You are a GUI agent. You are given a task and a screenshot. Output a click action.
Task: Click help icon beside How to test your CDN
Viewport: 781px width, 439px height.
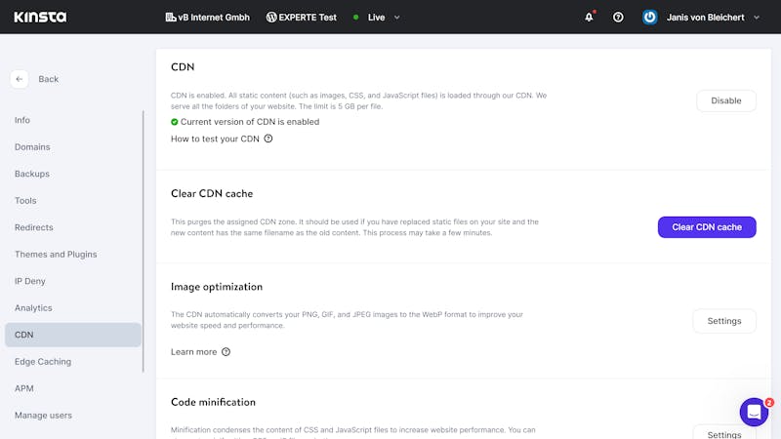point(268,139)
